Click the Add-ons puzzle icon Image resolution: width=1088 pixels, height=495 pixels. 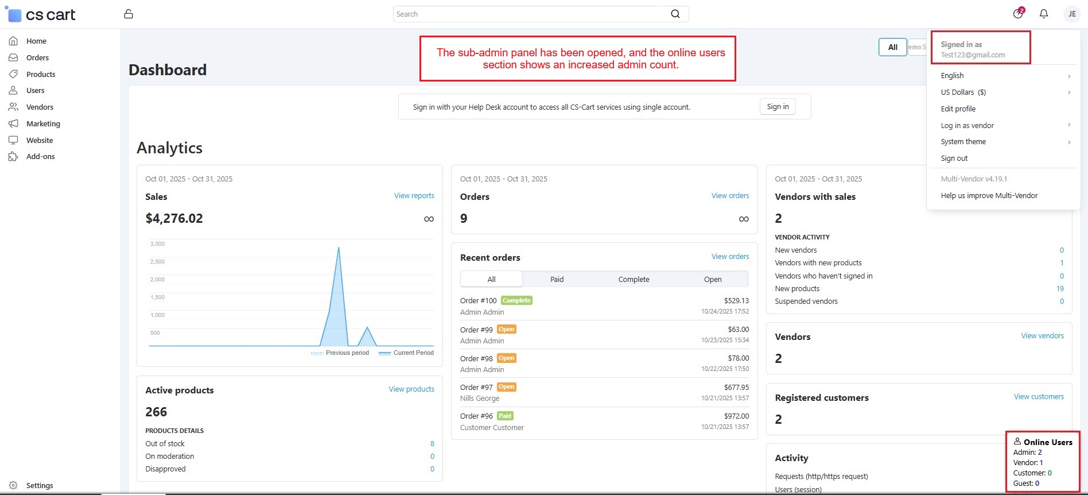coord(13,157)
